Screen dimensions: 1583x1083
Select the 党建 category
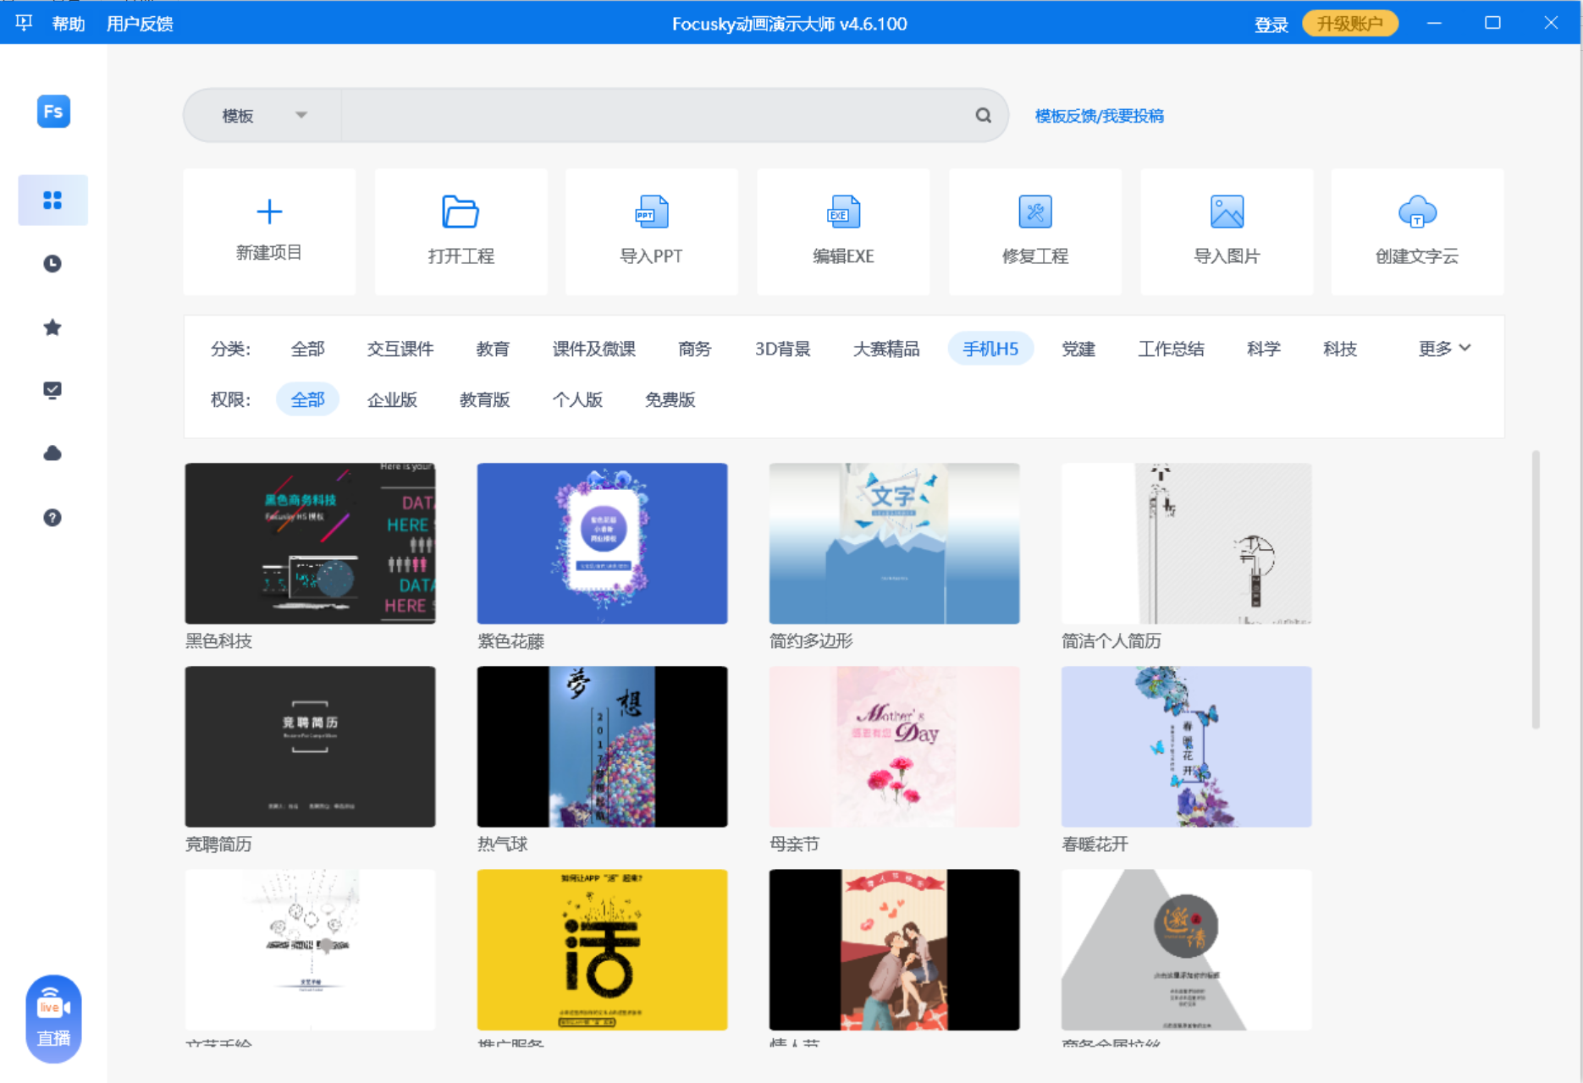coord(1078,349)
